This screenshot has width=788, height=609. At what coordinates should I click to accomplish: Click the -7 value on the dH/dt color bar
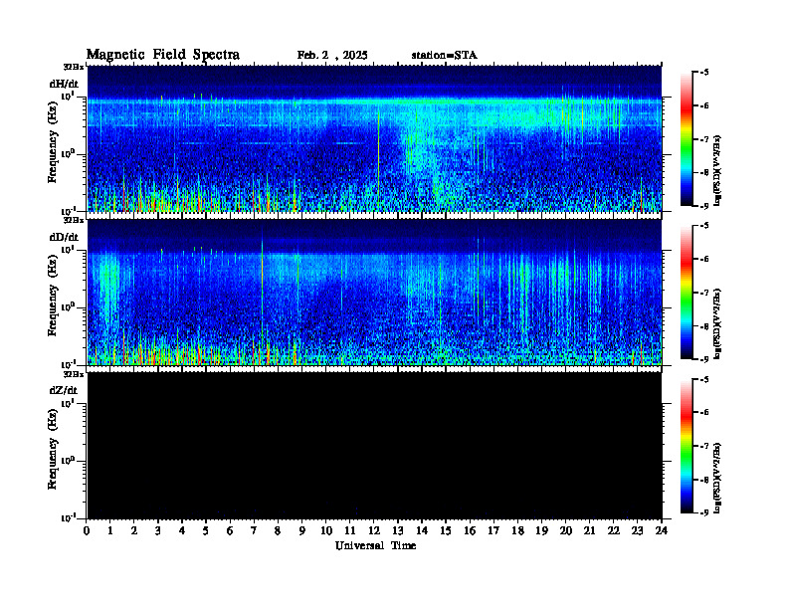pyautogui.click(x=705, y=139)
